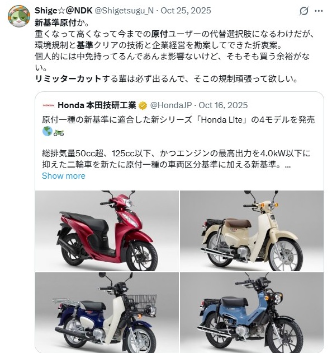Open Shige☆@NDK display name
This screenshot has width=332, height=353.
[x=64, y=11]
